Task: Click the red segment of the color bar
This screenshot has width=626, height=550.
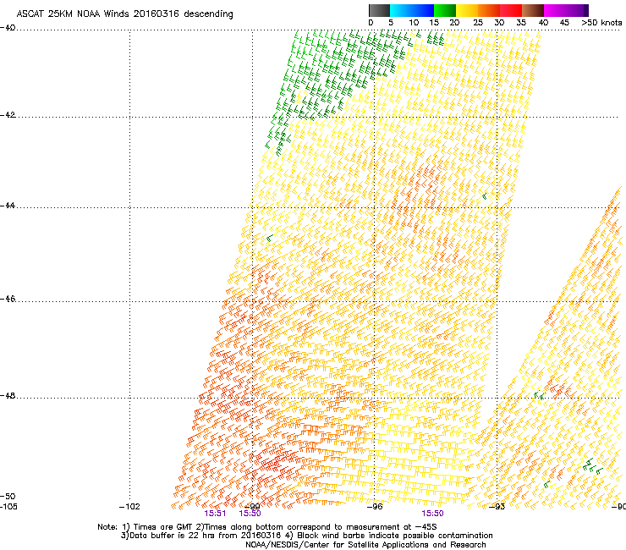Action: (511, 11)
